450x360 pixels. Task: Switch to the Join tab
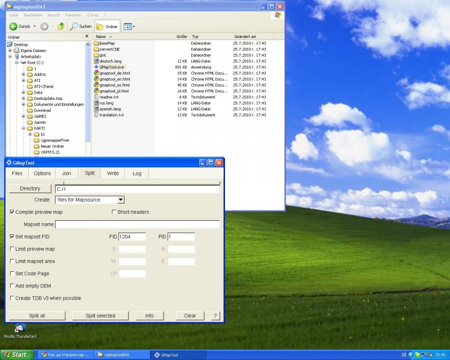click(67, 173)
